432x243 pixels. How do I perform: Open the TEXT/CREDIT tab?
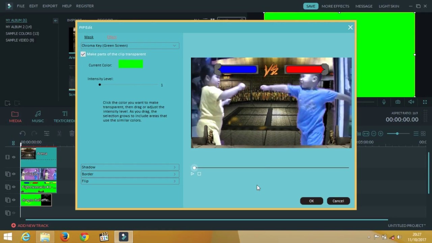tap(64, 116)
